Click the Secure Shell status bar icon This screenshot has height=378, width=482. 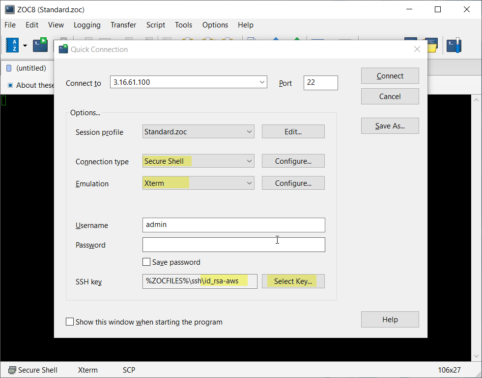click(x=12, y=370)
